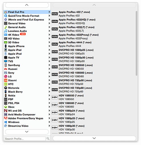Click the format list vertical scrollbar

136,43
